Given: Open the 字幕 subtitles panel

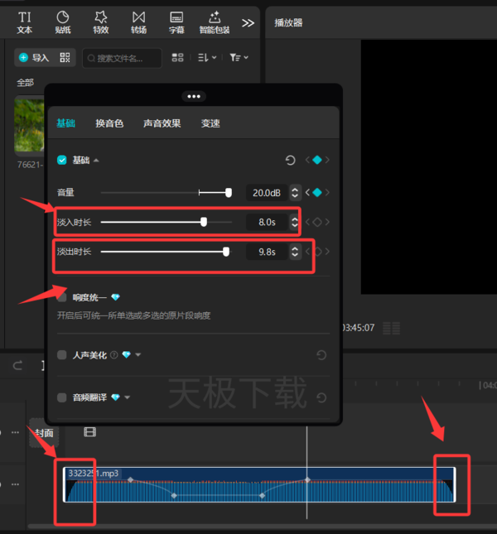Looking at the screenshot, I should pos(176,23).
